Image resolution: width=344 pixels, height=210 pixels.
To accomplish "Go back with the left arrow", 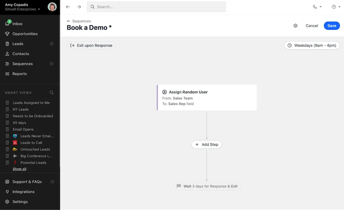I will [68, 7].
